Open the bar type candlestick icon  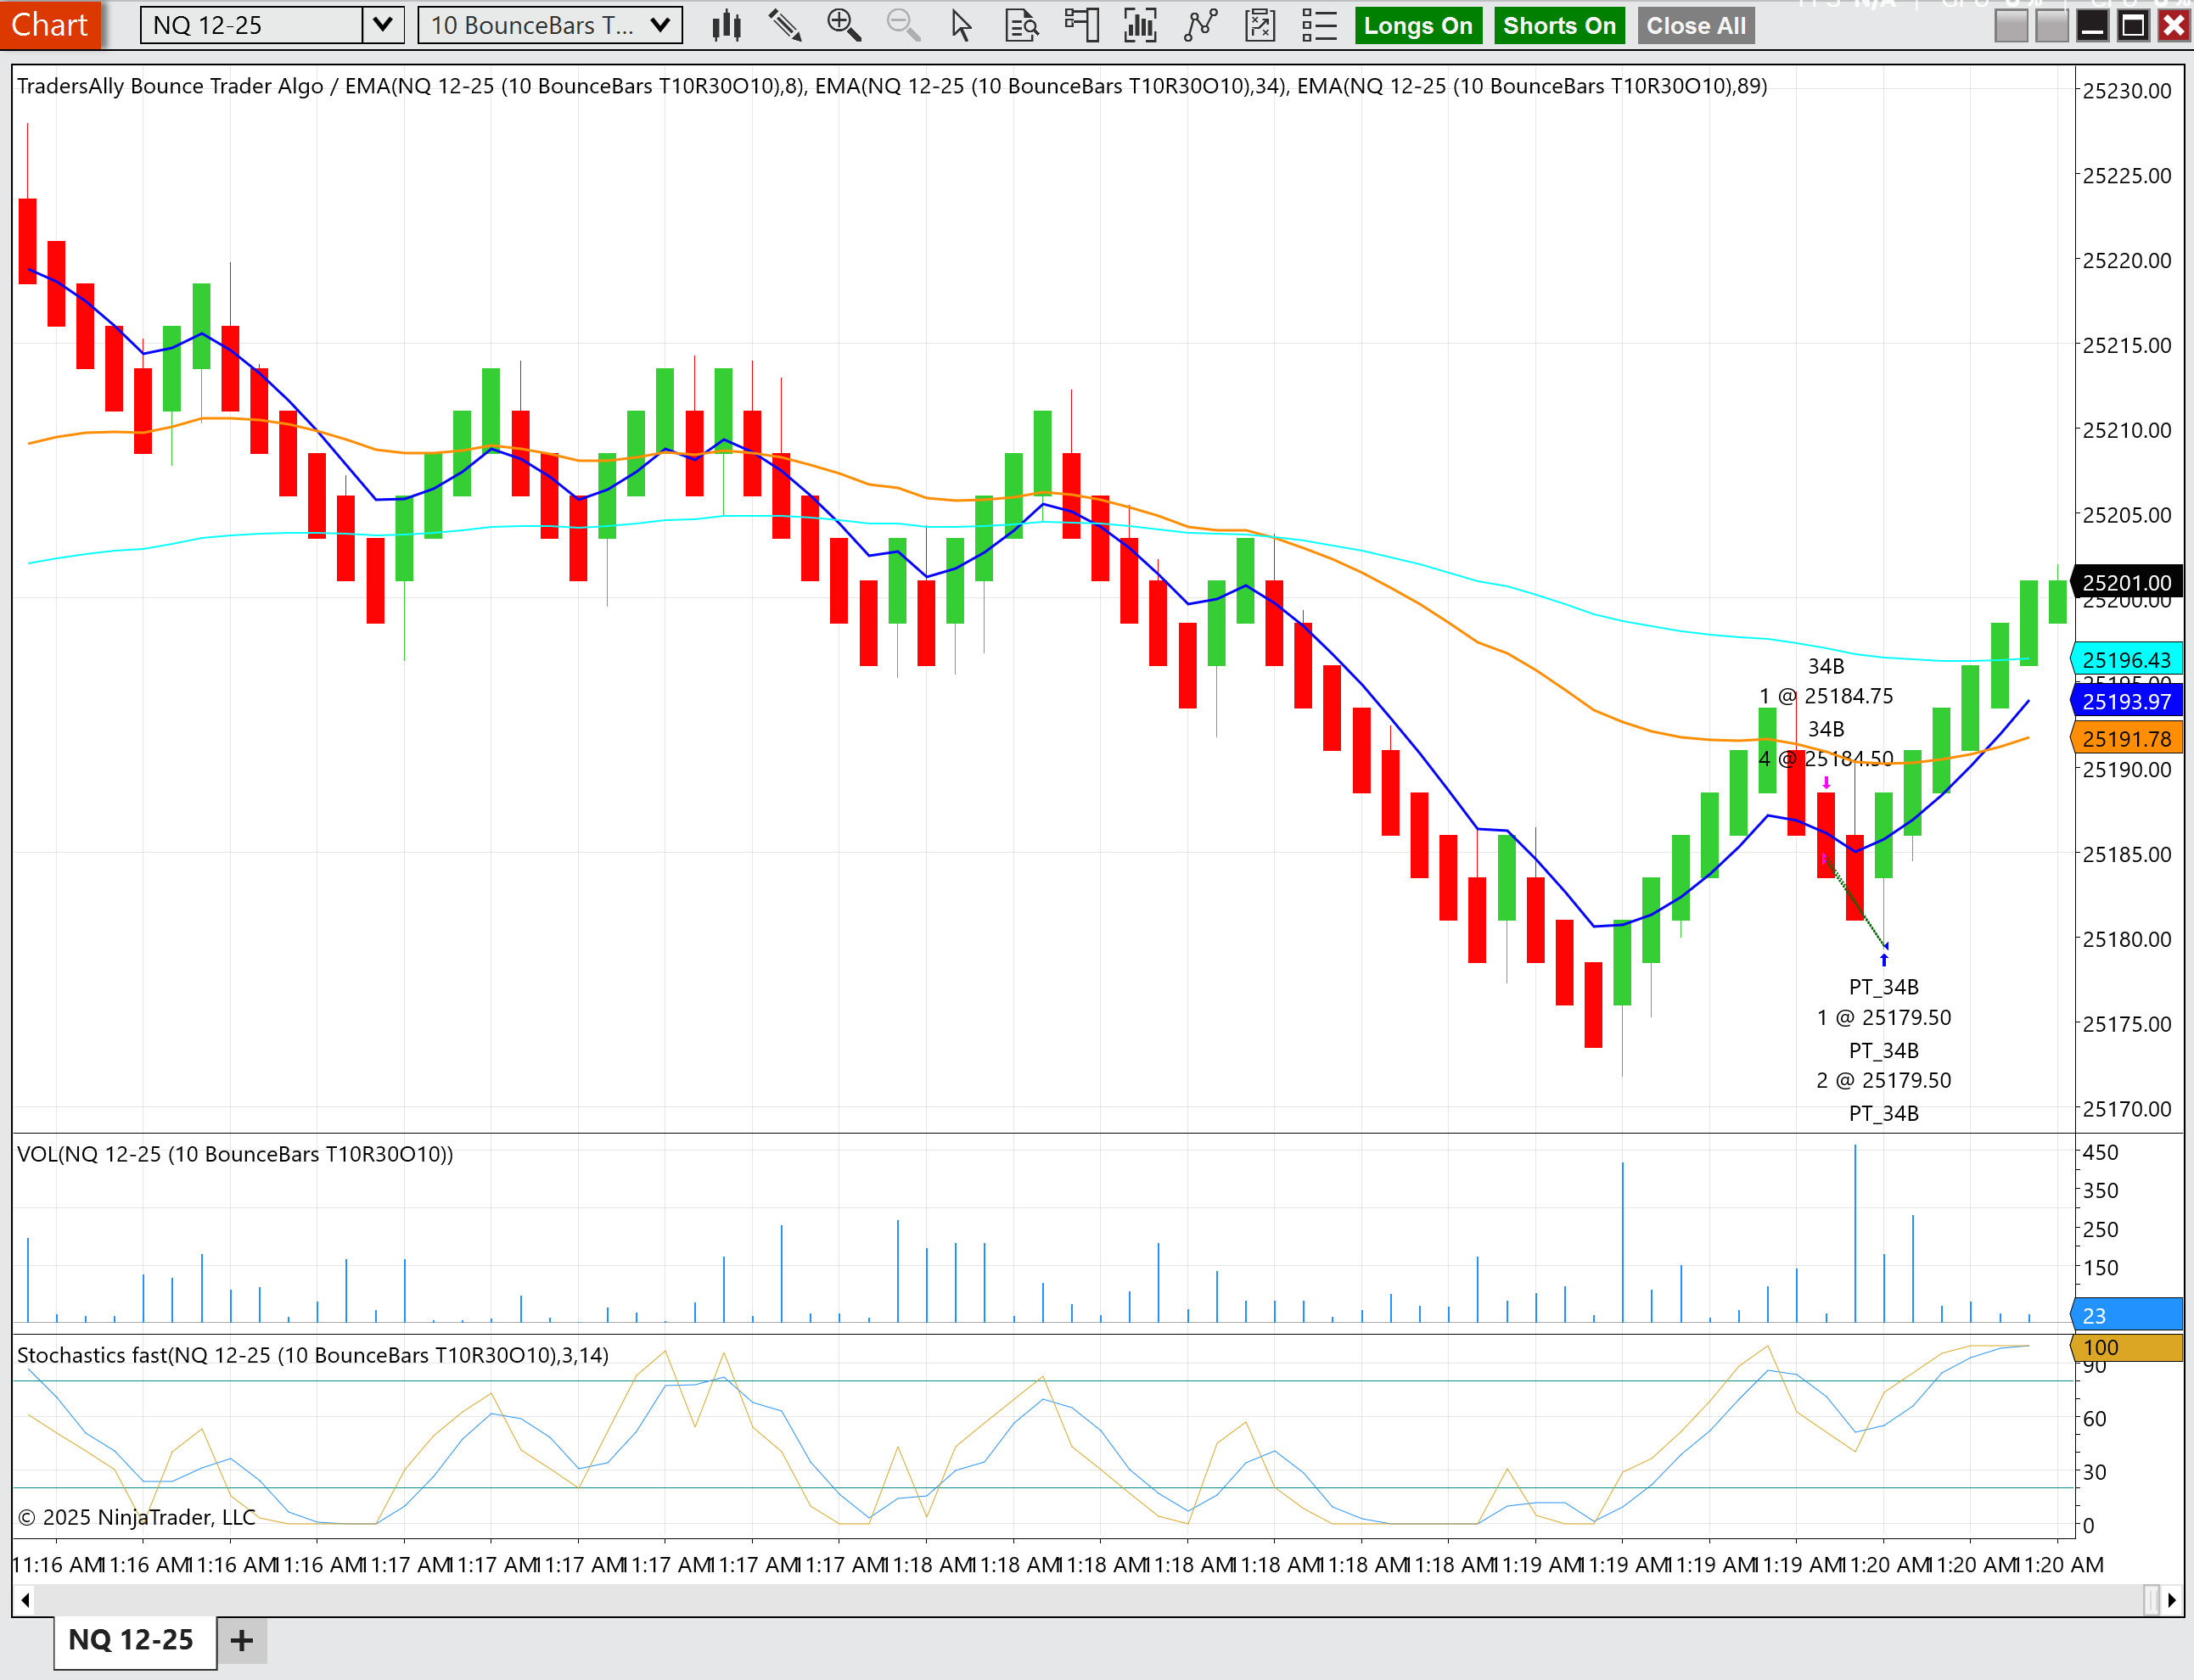click(727, 26)
